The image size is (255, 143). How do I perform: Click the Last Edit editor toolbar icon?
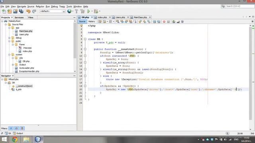100,21
